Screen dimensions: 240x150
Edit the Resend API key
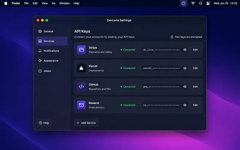[195, 105]
